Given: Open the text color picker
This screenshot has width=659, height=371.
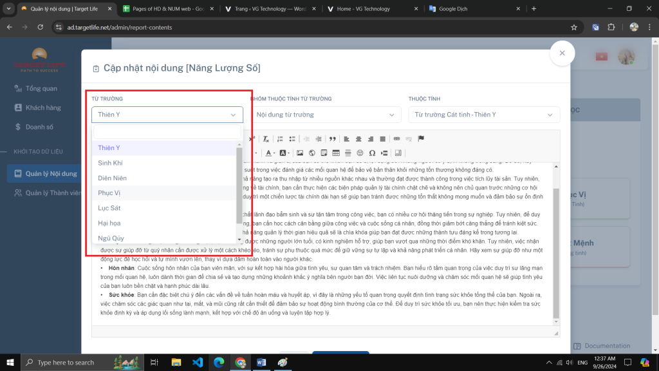Looking at the screenshot, I should (x=270, y=153).
